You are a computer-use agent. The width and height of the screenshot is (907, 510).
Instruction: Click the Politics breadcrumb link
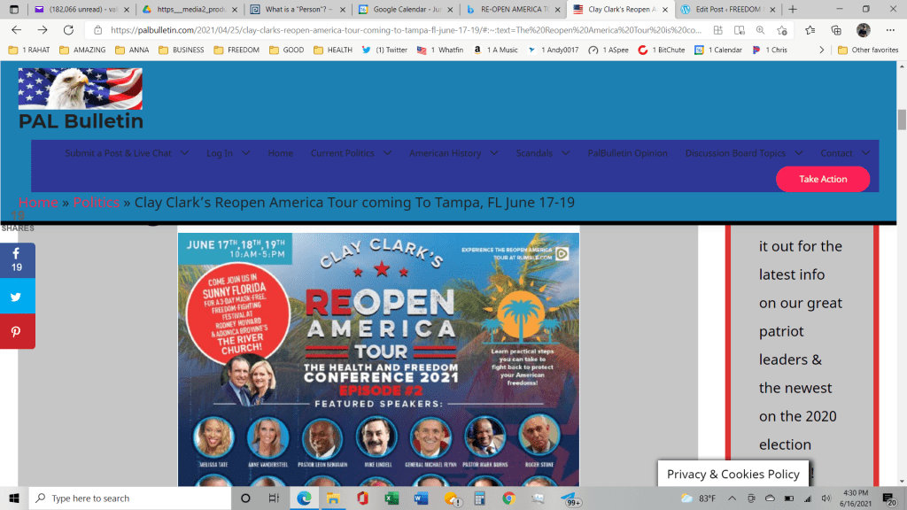click(97, 203)
